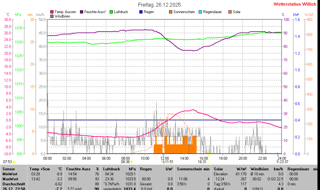Select the gray Windböen legend swatch
This screenshot has width=320, height=190.
tap(52, 16)
